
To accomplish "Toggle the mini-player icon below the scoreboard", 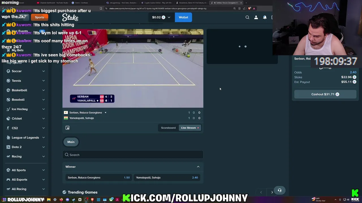I will pos(67,128).
